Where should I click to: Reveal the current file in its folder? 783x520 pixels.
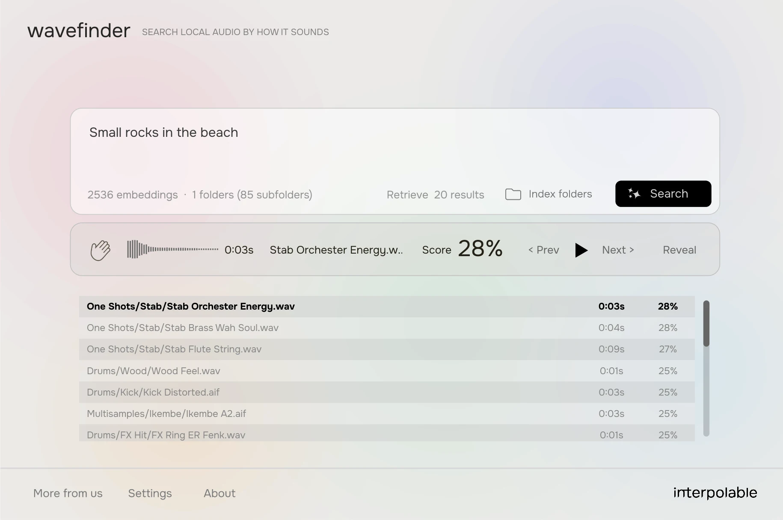pos(679,250)
